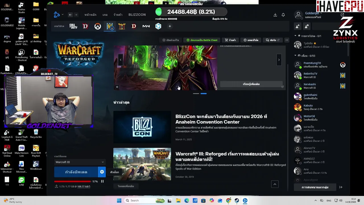
Task: Open the BlizzCon 2026 news headline
Action: click(221, 119)
